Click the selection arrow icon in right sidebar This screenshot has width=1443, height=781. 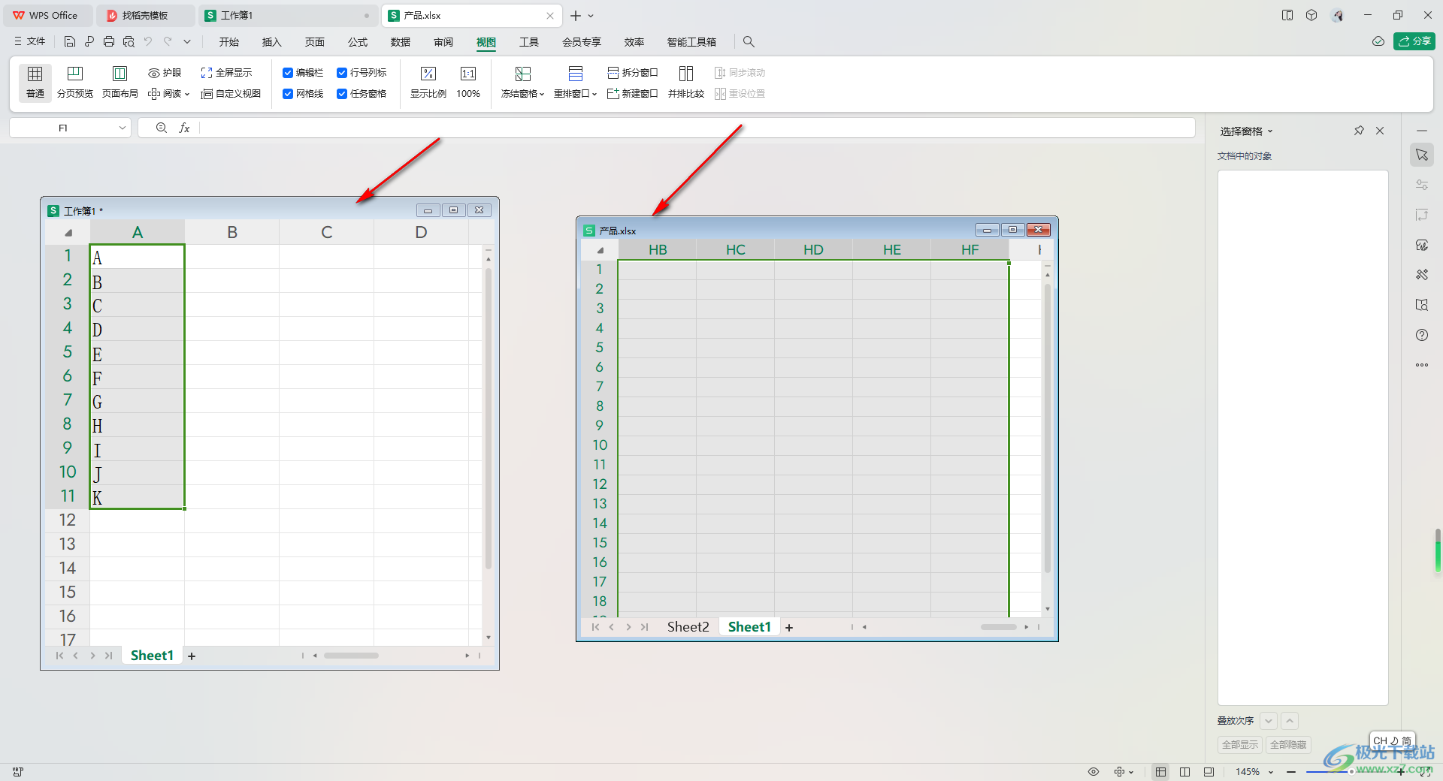pyautogui.click(x=1422, y=155)
